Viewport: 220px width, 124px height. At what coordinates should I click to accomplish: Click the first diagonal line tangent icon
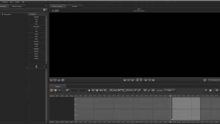[x=135, y=90]
